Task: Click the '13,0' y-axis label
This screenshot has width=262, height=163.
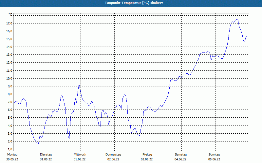Action: (9, 55)
